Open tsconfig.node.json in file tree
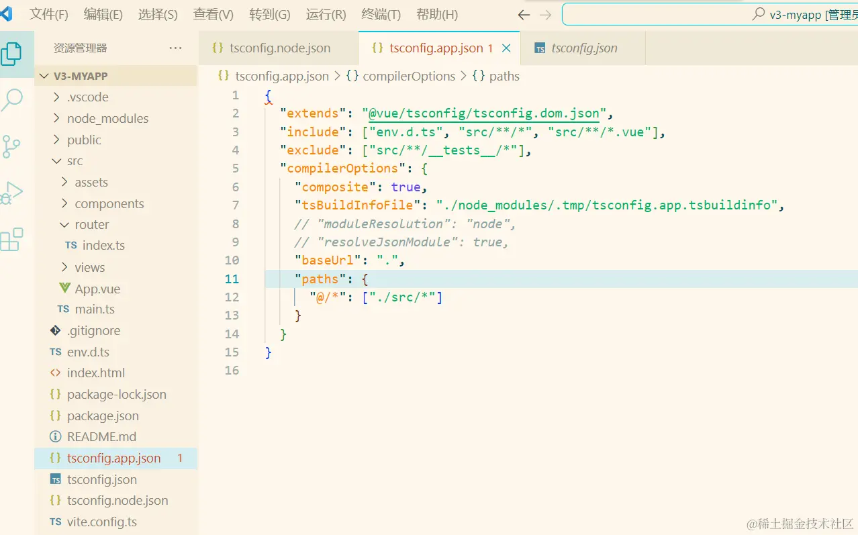 [x=116, y=500]
